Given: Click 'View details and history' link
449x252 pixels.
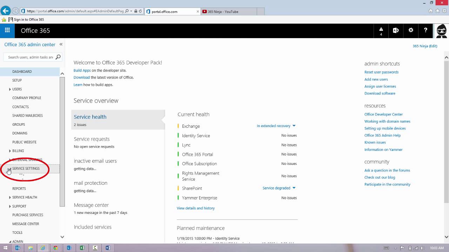Looking at the screenshot, I should tap(196, 208).
